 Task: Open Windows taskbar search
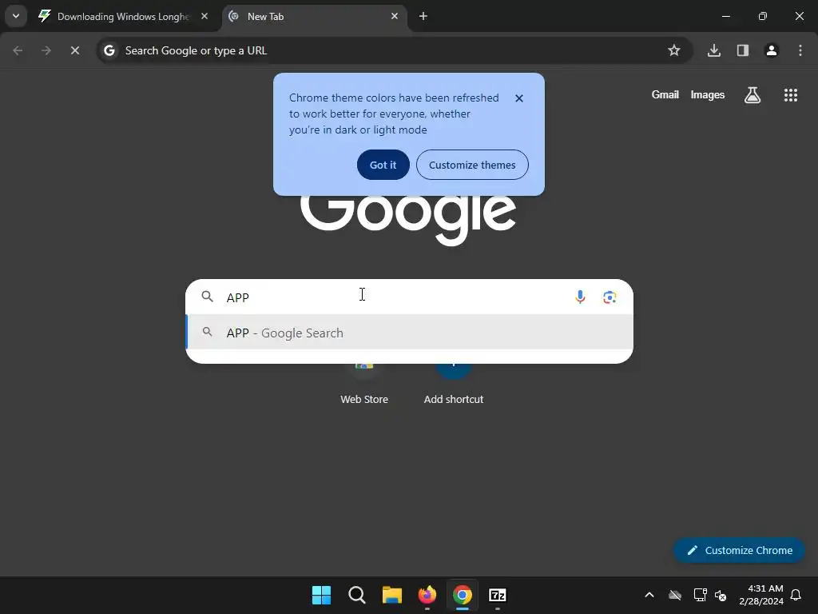357,595
